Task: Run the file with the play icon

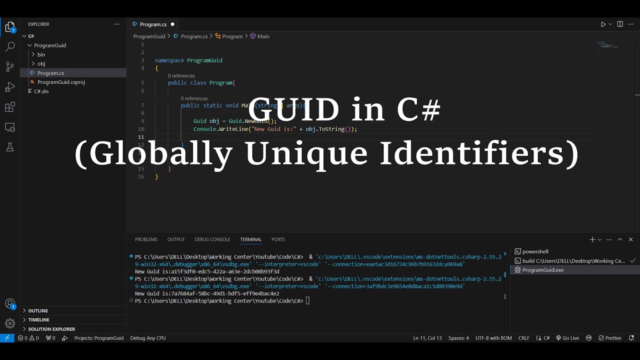Action: [603, 24]
